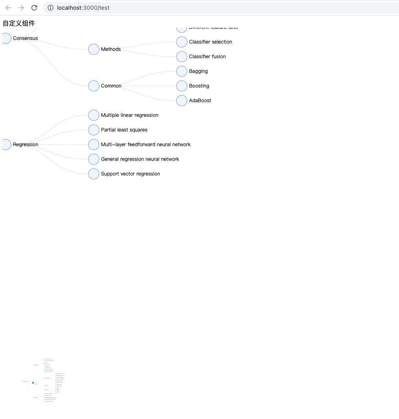Screen dimensions: 399x419
Task: Collapse the Common node
Action: pyautogui.click(x=93, y=86)
